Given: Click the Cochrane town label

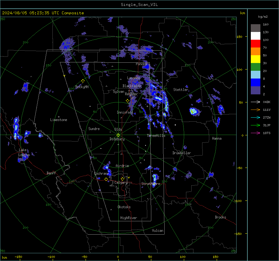Looking at the screenshot, I should (101, 173).
